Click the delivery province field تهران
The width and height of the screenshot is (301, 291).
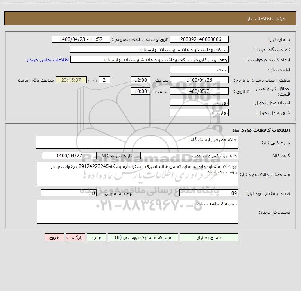[199, 102]
